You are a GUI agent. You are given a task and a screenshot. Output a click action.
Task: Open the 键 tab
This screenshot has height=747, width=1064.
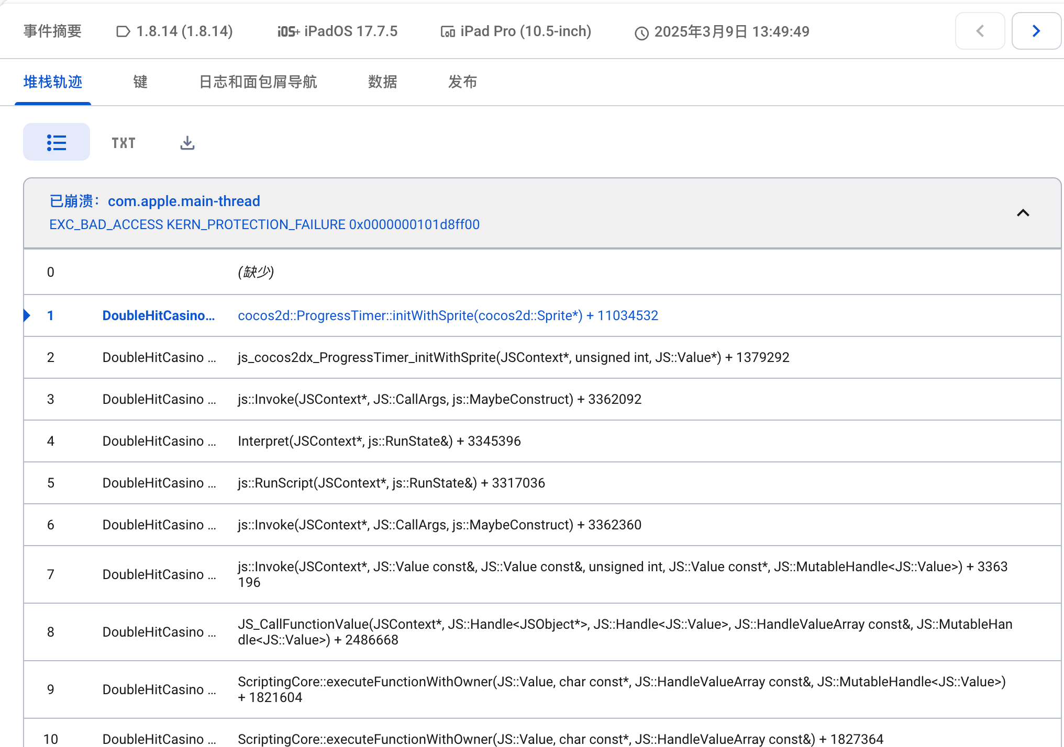[140, 82]
